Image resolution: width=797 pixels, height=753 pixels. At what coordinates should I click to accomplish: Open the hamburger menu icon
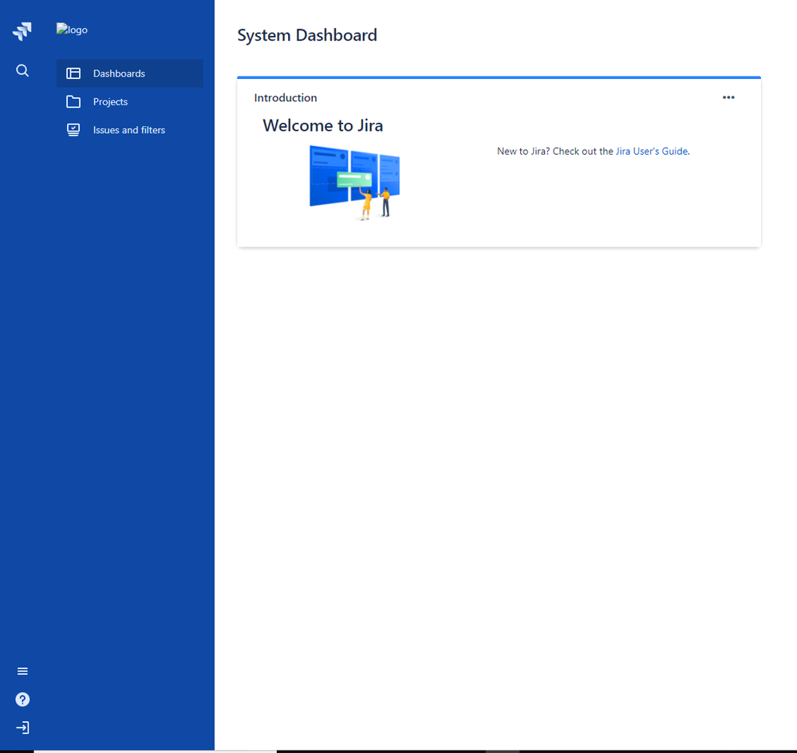tap(22, 671)
